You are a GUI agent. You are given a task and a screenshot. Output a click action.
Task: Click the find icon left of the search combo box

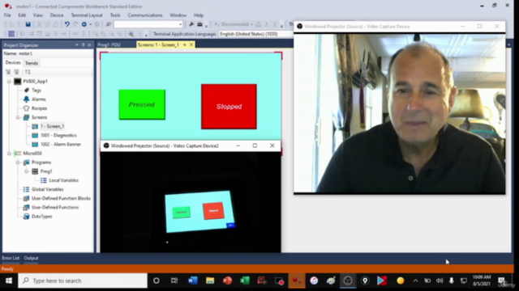108,24
